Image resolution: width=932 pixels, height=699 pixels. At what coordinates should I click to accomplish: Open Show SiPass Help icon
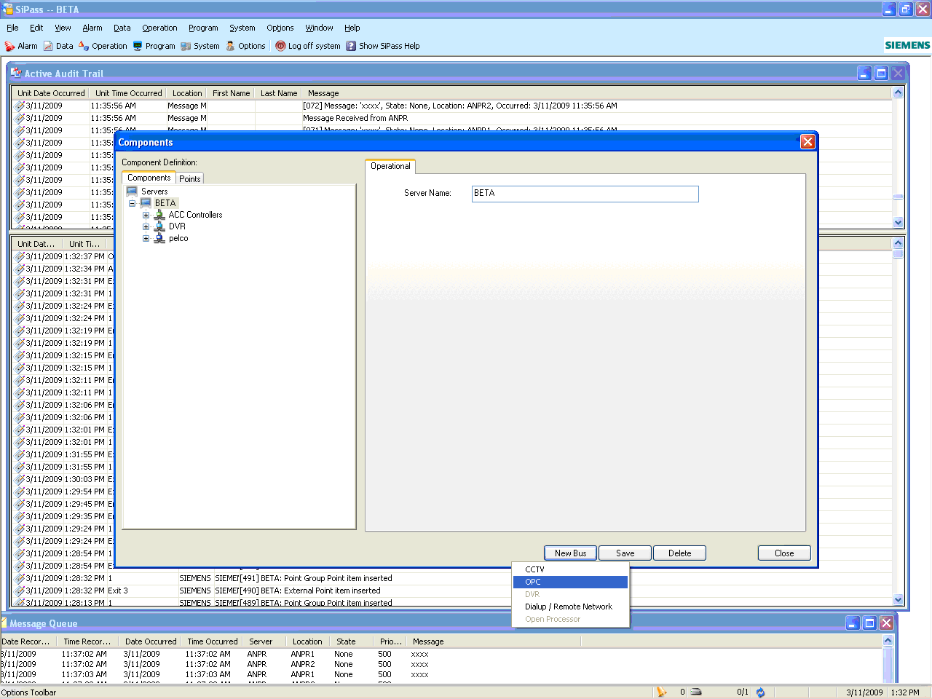[351, 46]
